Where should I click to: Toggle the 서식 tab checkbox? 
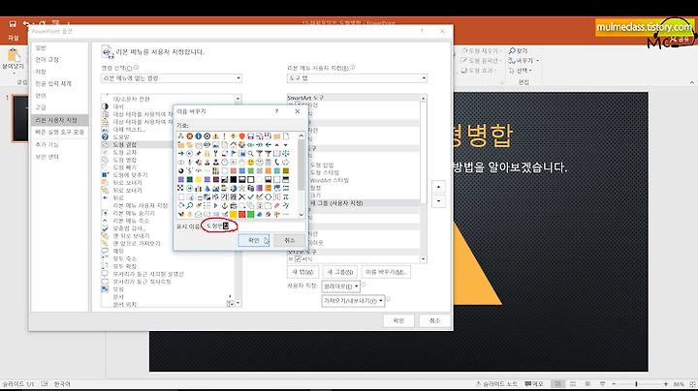coord(298,258)
